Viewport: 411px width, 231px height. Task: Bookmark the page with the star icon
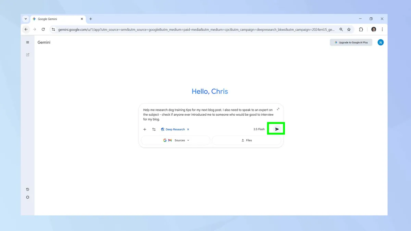(349, 29)
